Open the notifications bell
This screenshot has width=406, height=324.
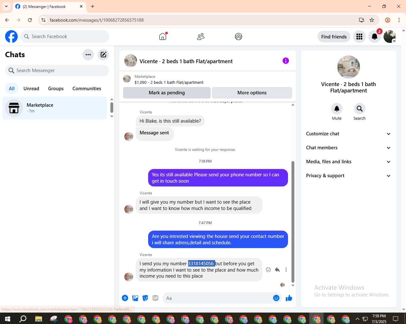375,37
